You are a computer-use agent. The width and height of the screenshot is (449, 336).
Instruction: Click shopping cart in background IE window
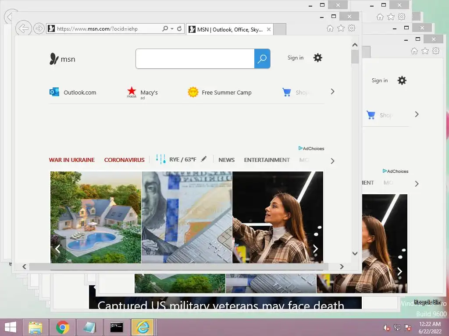(371, 115)
